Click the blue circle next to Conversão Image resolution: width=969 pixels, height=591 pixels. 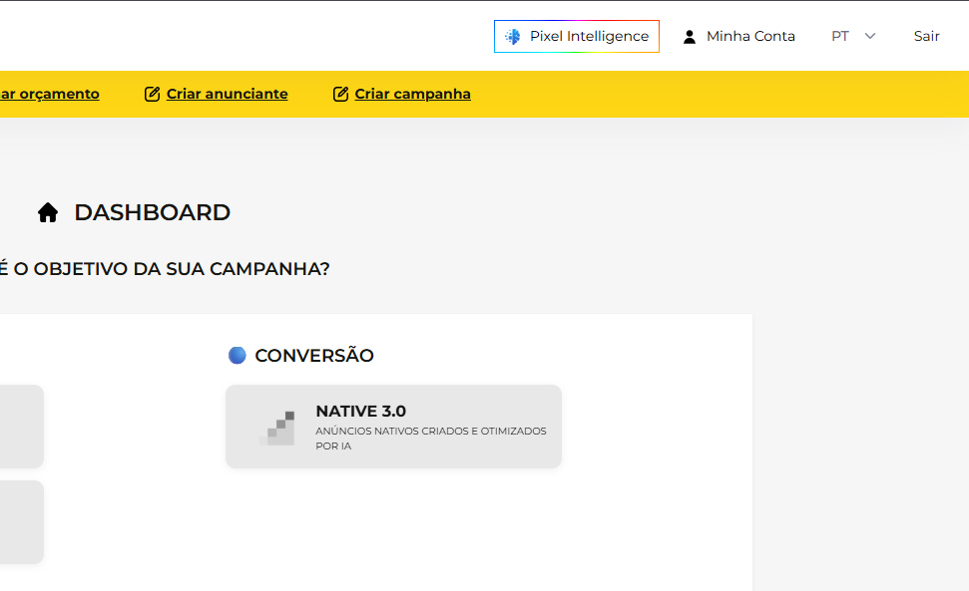click(x=238, y=356)
